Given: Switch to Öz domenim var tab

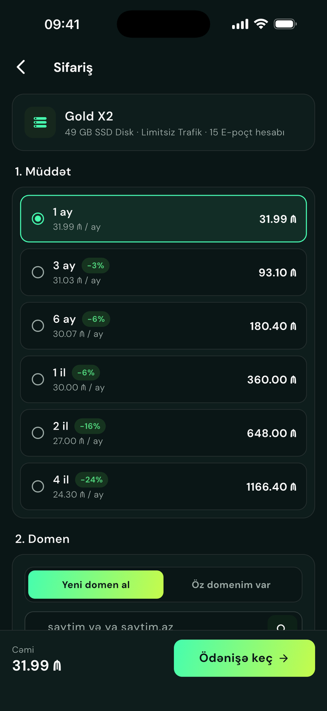Looking at the screenshot, I should [231, 585].
